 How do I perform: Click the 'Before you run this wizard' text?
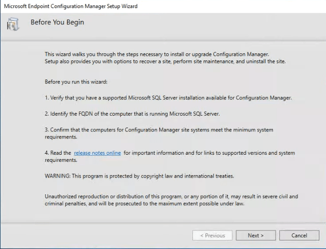click(76, 81)
